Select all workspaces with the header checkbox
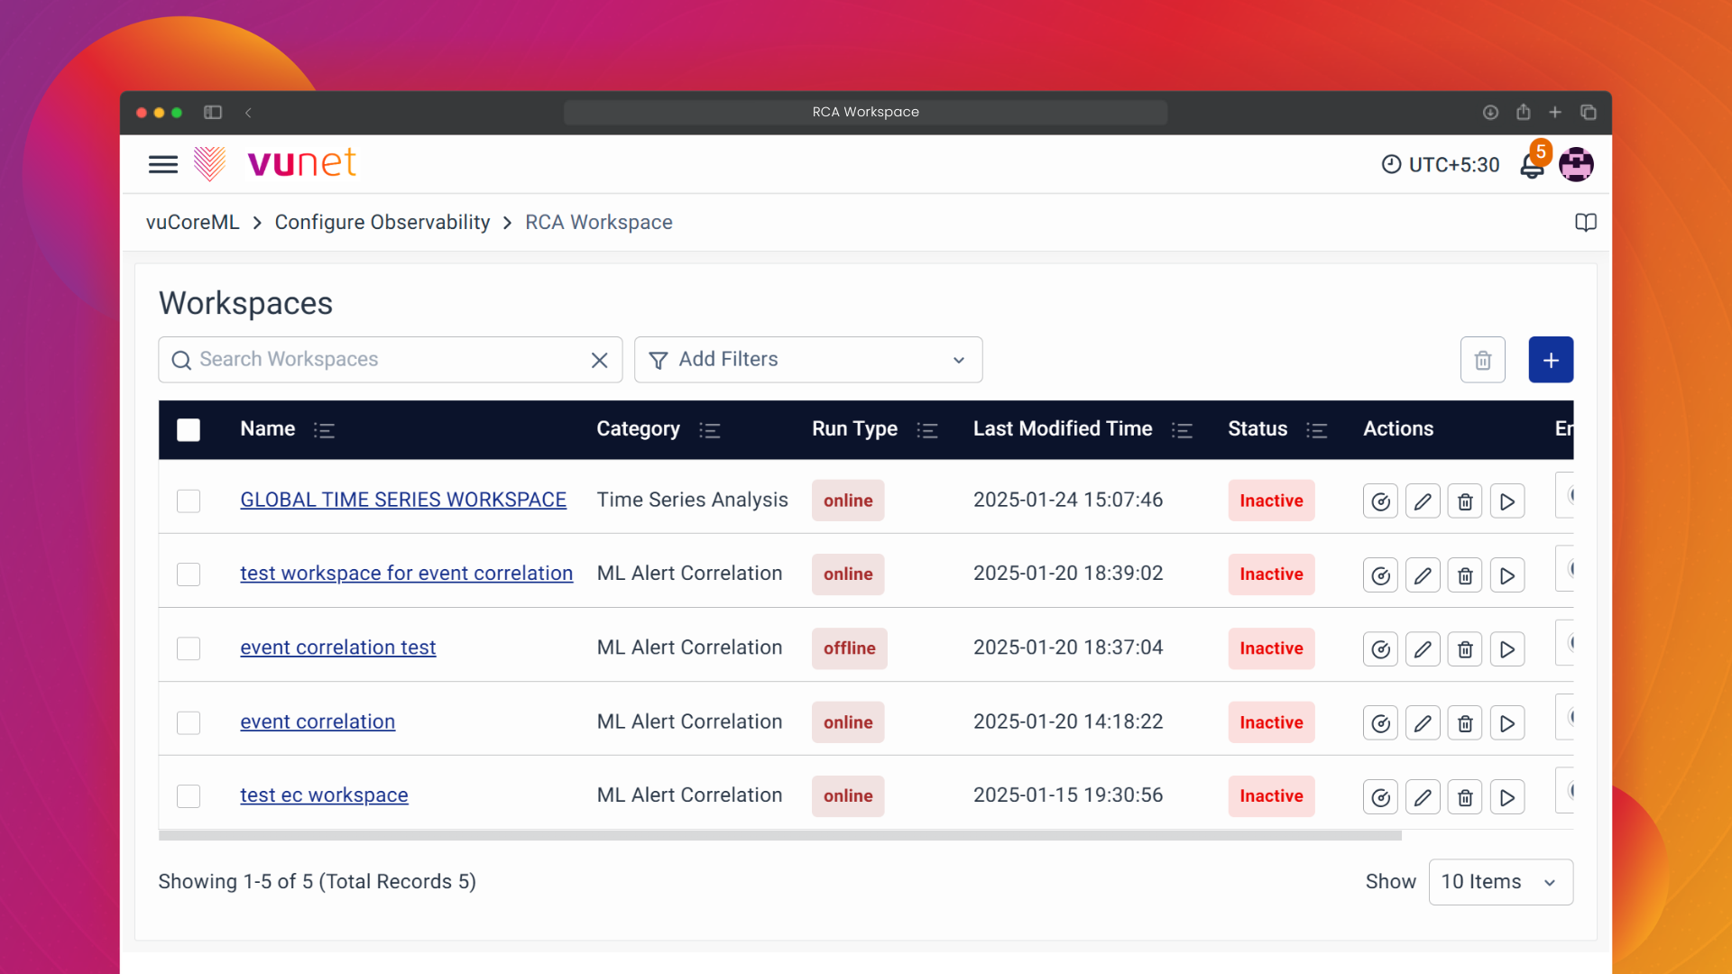This screenshot has width=1732, height=974. (x=189, y=430)
